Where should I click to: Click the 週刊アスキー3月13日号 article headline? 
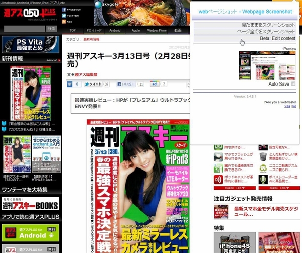click(x=129, y=60)
